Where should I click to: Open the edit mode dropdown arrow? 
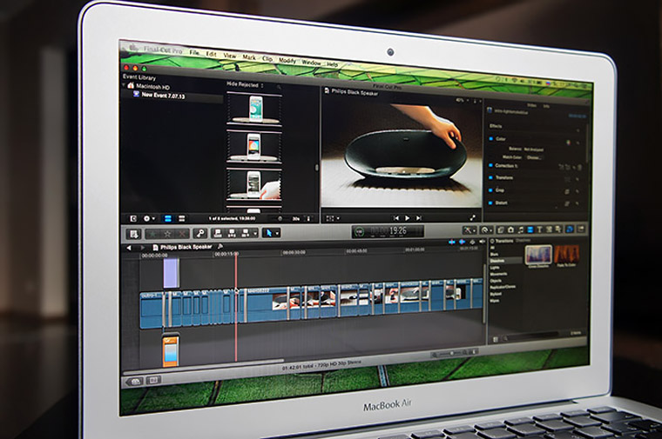tap(255, 233)
